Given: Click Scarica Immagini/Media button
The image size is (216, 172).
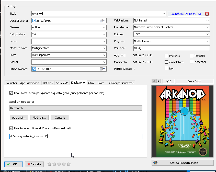Looking at the screenshot, I should coord(183,163).
